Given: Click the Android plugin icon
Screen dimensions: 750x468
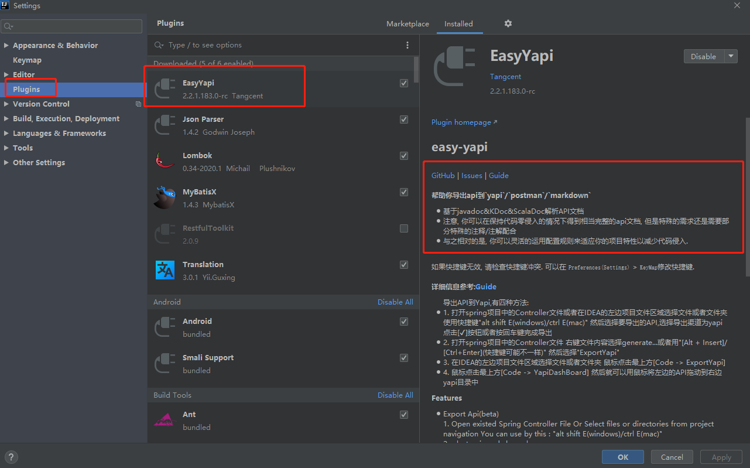Looking at the screenshot, I should (165, 327).
